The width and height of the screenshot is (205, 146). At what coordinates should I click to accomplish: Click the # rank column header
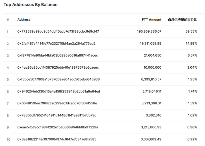point(8,20)
